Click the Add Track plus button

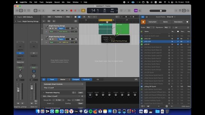(x=44, y=21)
